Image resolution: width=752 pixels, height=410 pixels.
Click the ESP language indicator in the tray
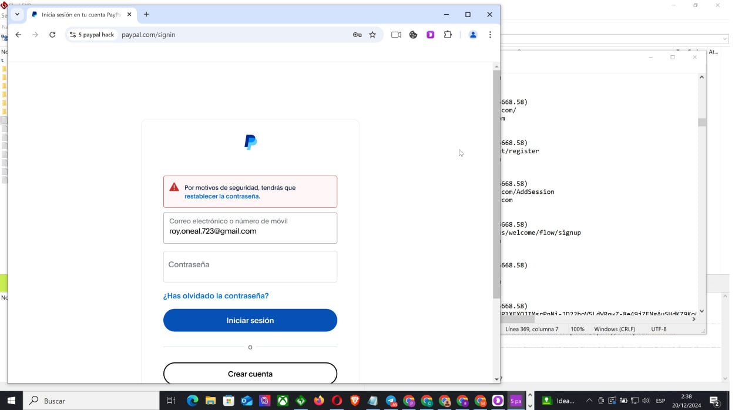pyautogui.click(x=660, y=401)
